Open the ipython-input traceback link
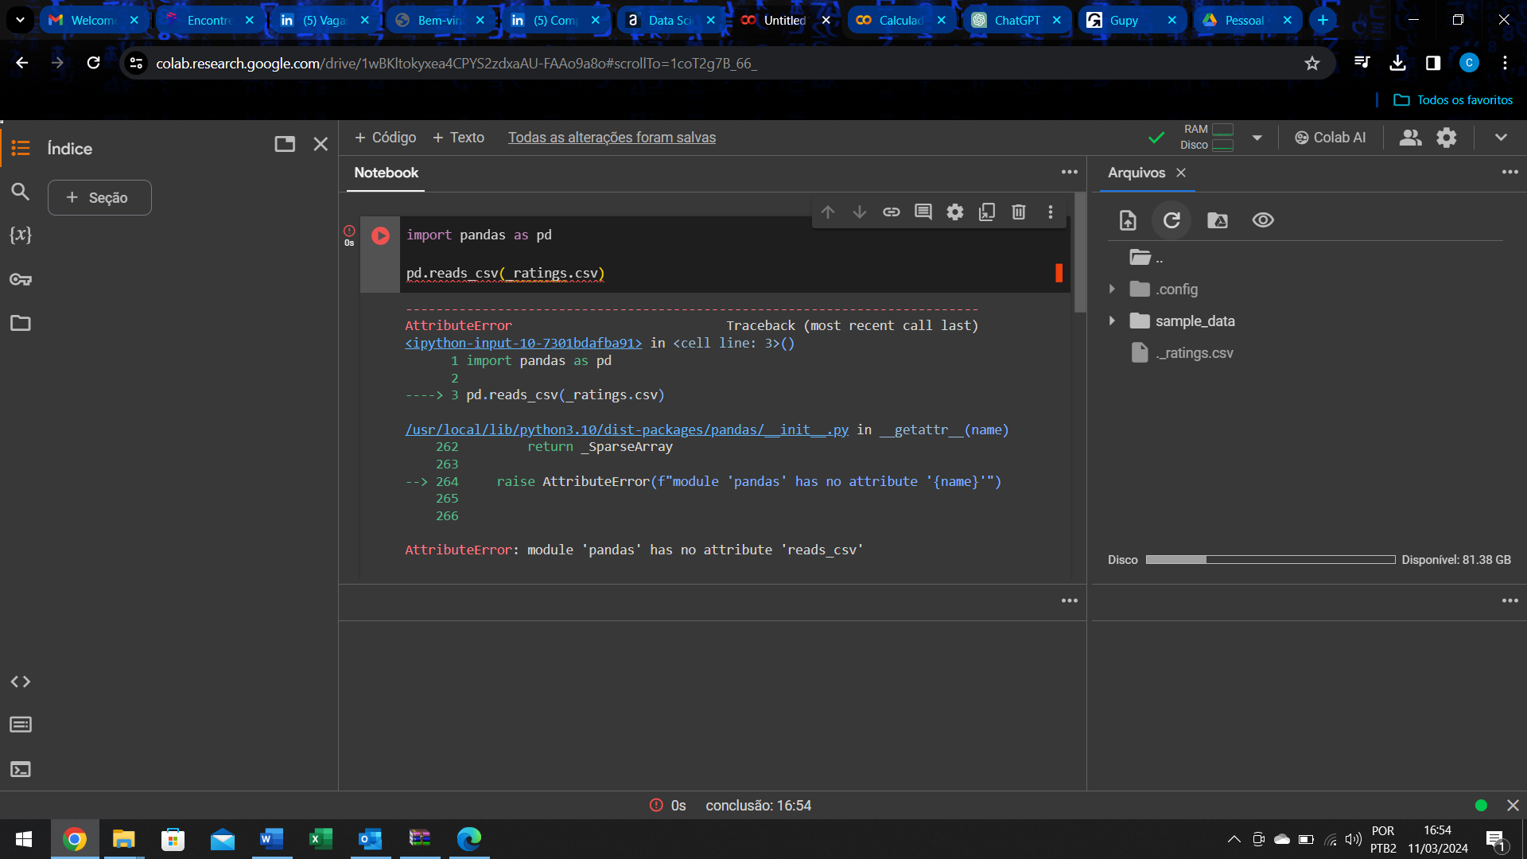This screenshot has width=1527, height=859. click(x=523, y=343)
